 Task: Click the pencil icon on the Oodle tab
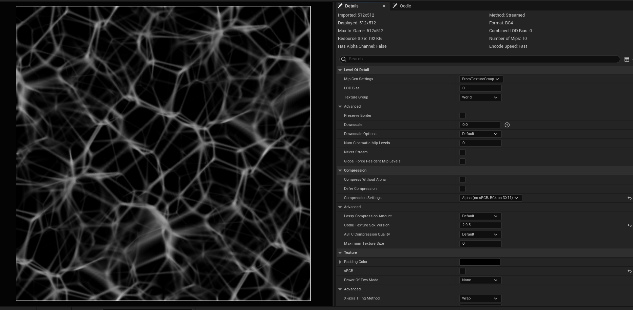[395, 6]
